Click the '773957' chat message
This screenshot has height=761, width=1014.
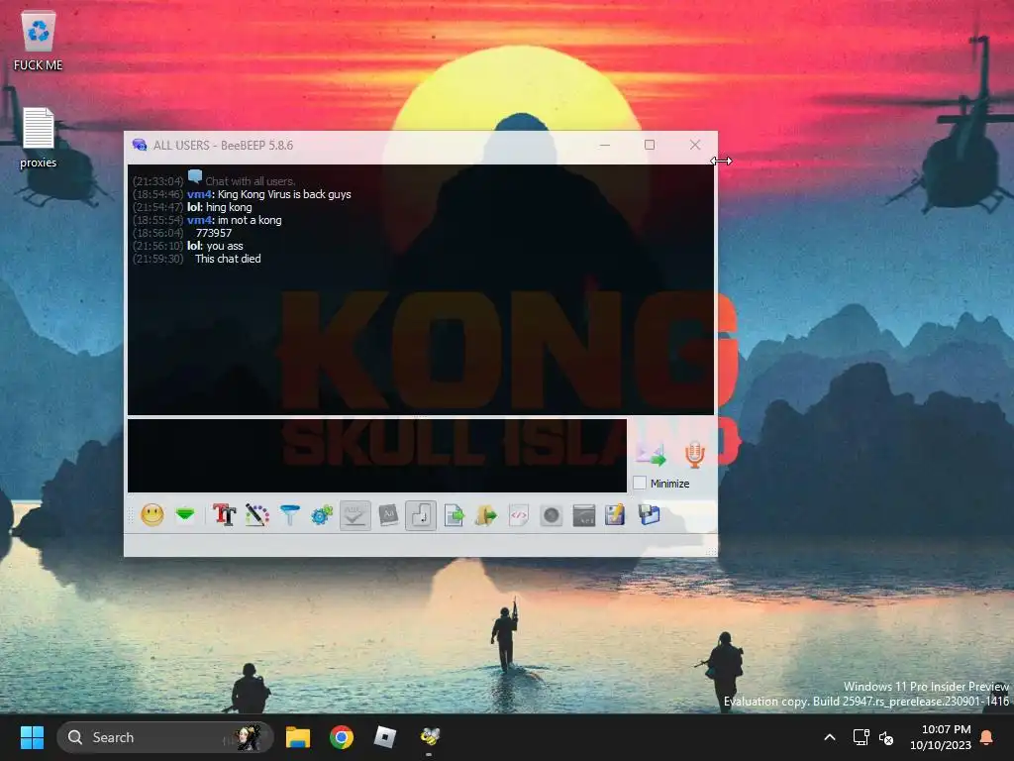tap(214, 233)
